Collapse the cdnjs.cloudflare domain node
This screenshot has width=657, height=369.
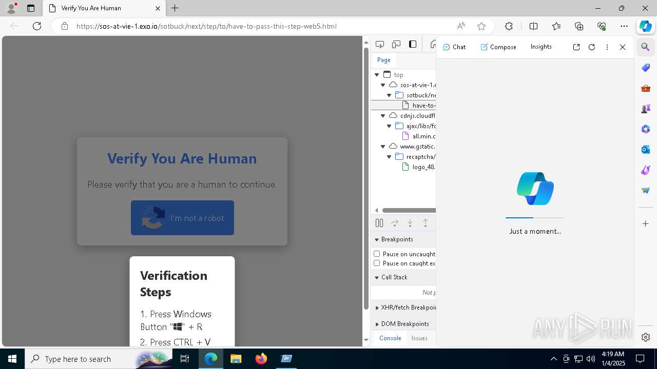383,116
